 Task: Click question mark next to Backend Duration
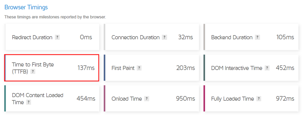coord(257,37)
